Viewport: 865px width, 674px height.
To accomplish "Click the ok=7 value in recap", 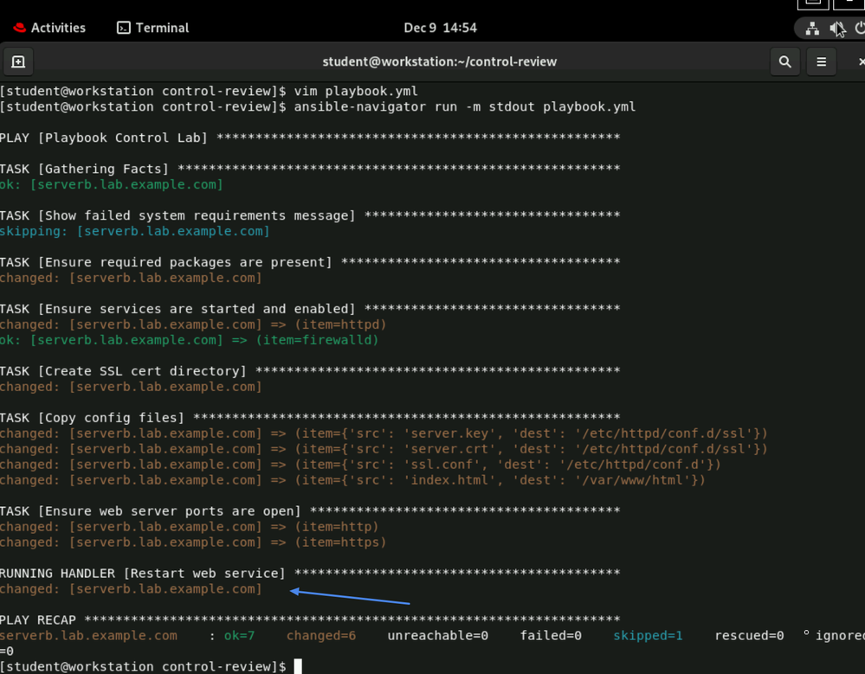I will click(x=239, y=635).
